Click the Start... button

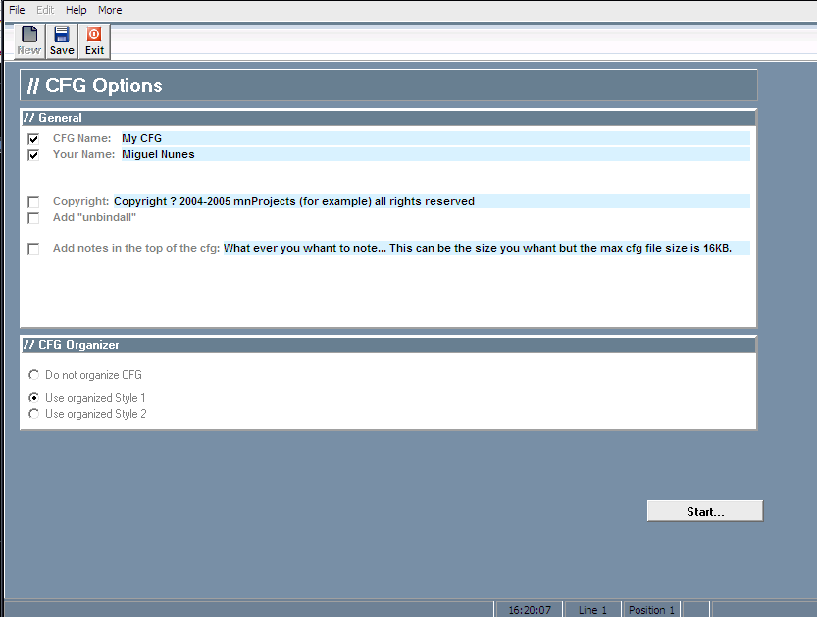[x=705, y=511]
